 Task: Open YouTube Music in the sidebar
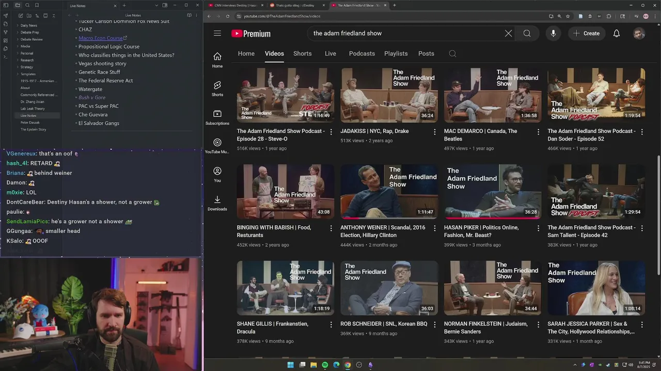pos(217,146)
